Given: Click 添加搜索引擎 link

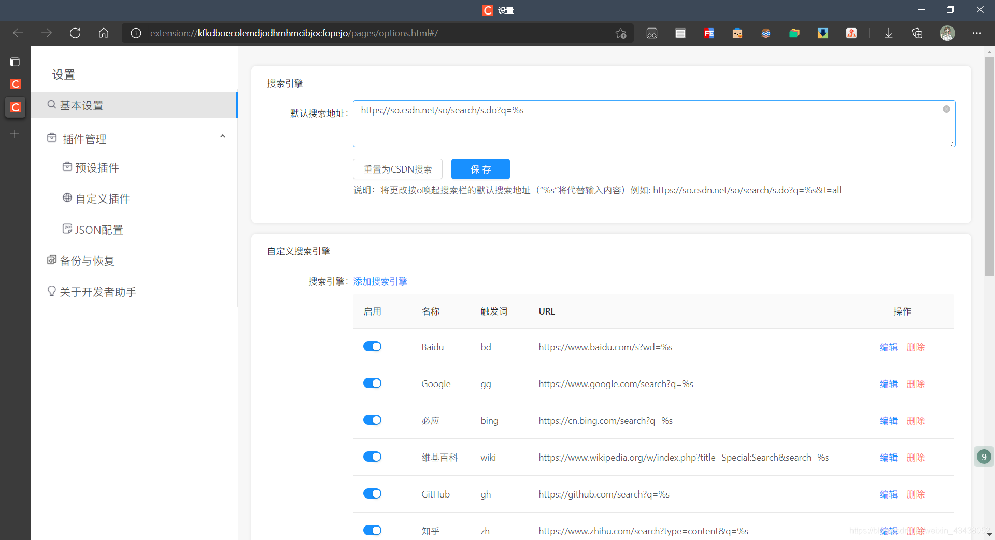Looking at the screenshot, I should pos(380,281).
